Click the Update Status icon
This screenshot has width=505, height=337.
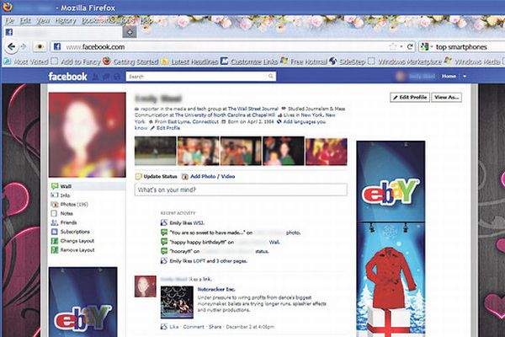[138, 176]
